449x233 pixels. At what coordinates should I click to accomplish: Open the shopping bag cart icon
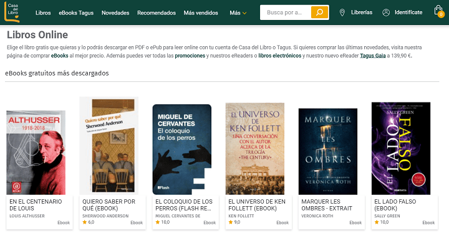(x=438, y=11)
